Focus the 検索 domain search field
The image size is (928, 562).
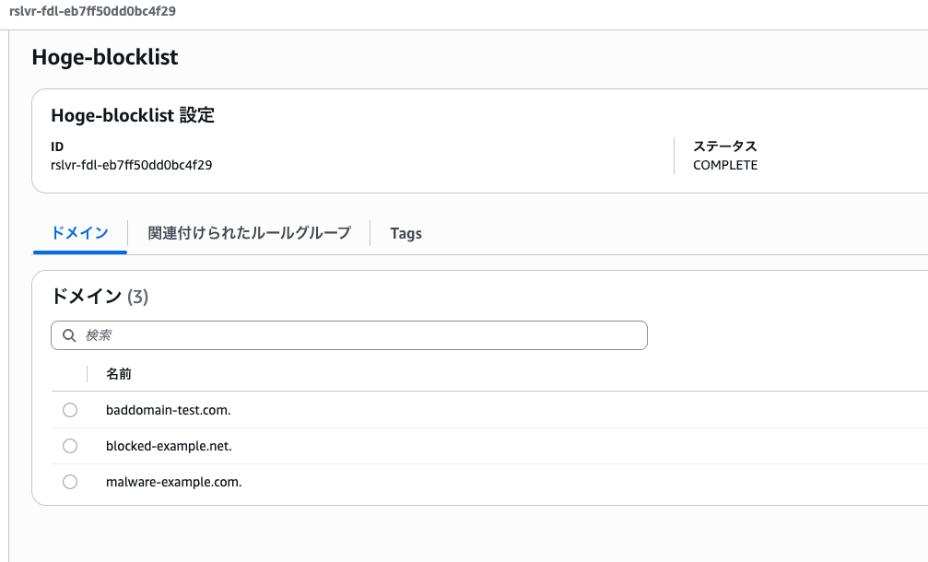349,335
